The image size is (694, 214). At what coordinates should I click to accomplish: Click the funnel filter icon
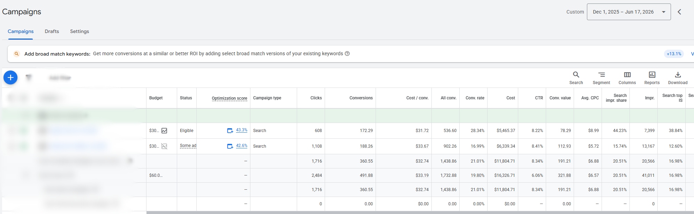29,77
